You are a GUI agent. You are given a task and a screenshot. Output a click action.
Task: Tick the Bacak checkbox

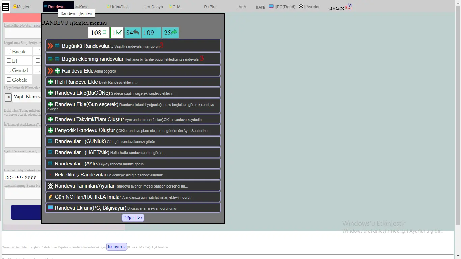click(9, 51)
